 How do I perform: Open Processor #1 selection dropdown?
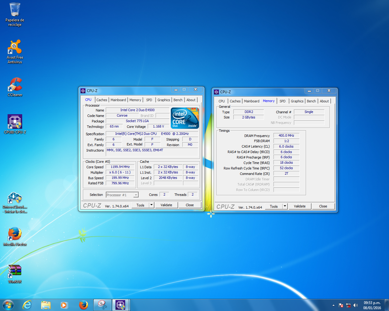[122, 195]
